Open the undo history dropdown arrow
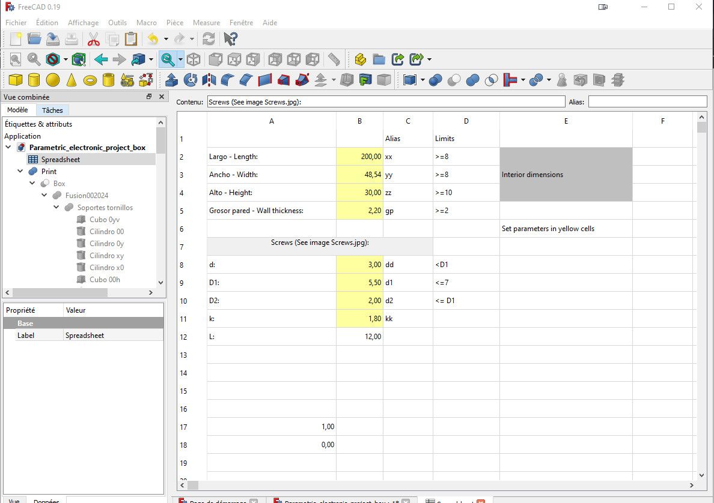 point(166,40)
